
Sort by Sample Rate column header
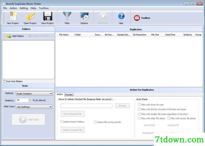124,35
